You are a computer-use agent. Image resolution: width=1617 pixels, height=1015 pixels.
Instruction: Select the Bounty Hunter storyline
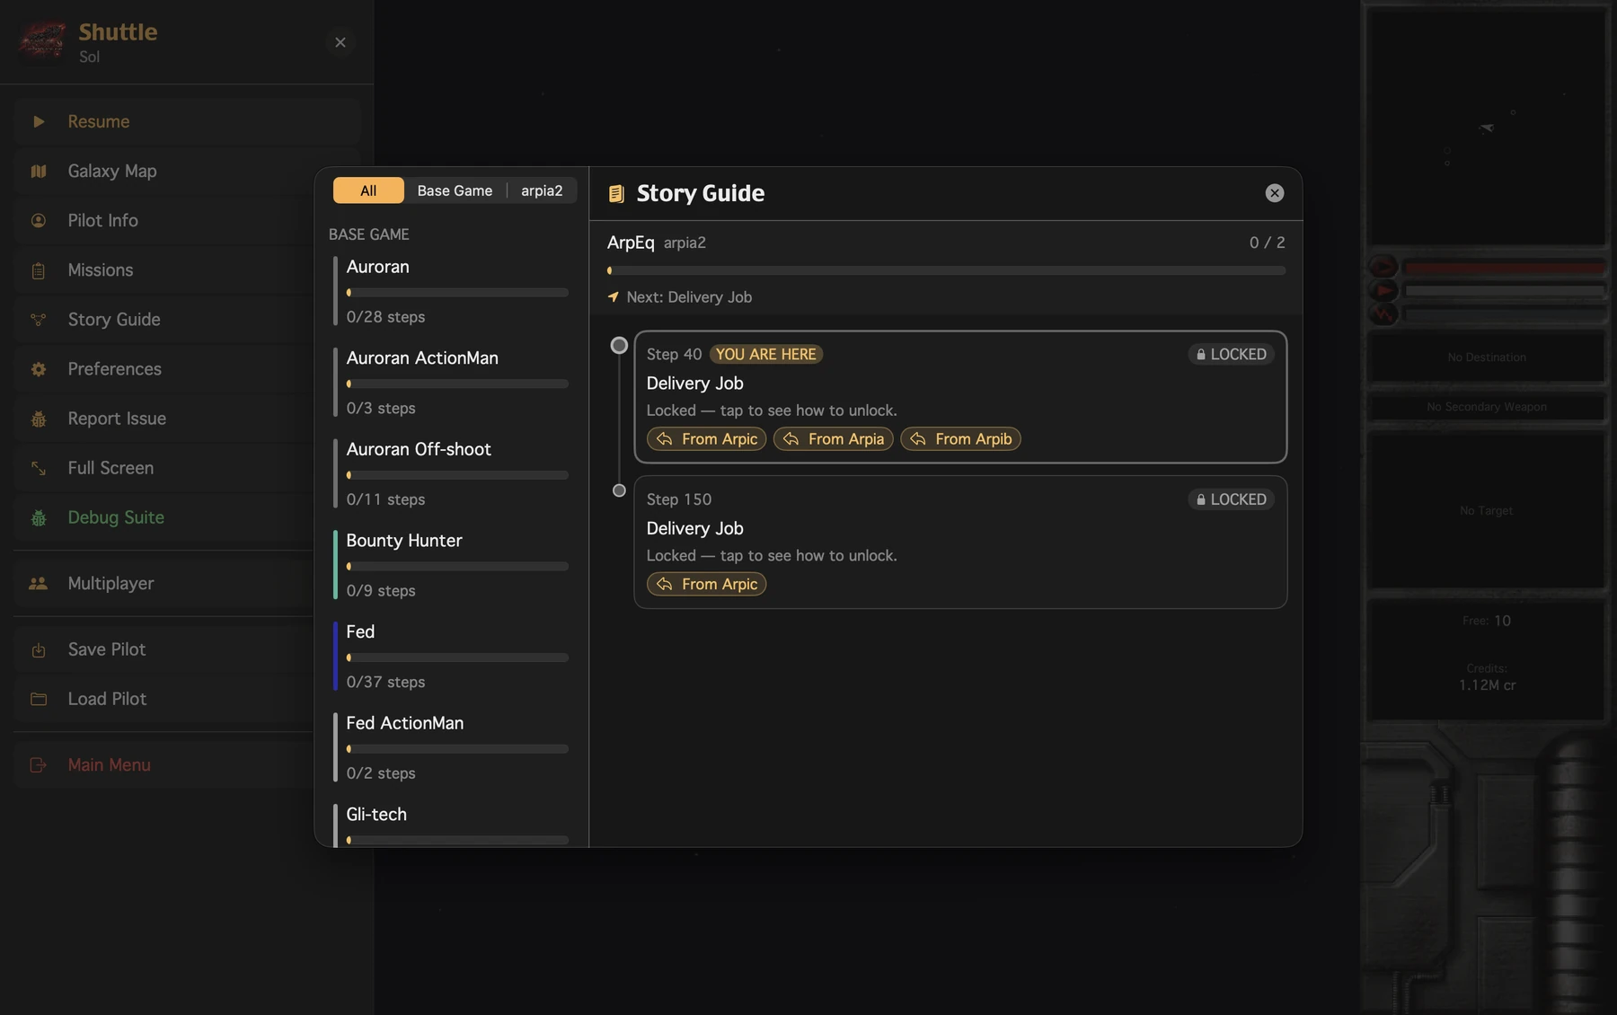[x=451, y=565]
